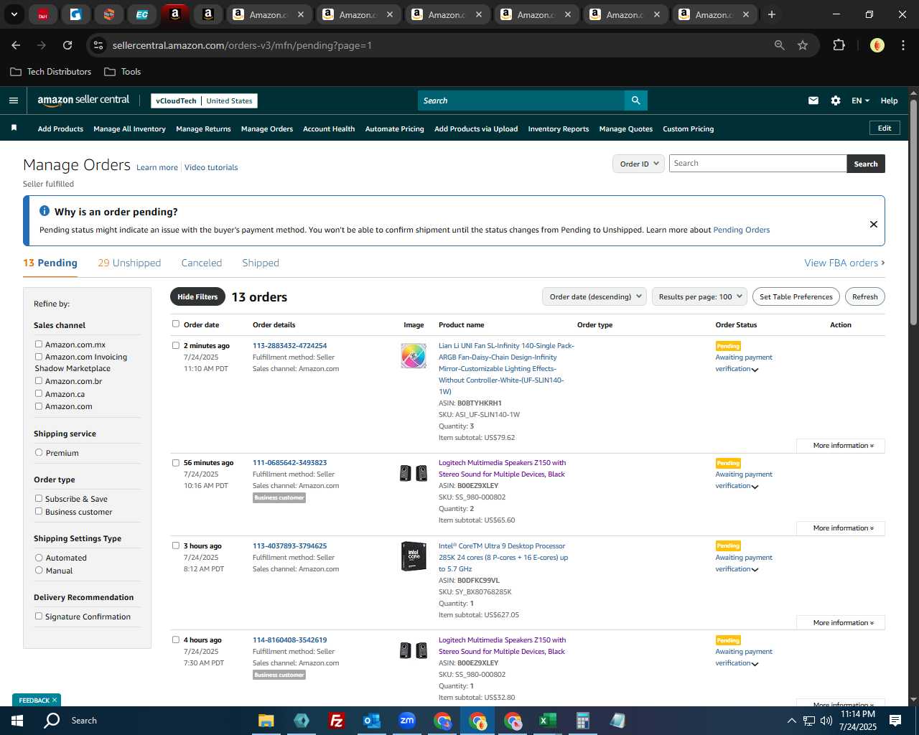The height and width of the screenshot is (735, 919).
Task: Check the Subscribe & Save order type
Action: (39, 498)
